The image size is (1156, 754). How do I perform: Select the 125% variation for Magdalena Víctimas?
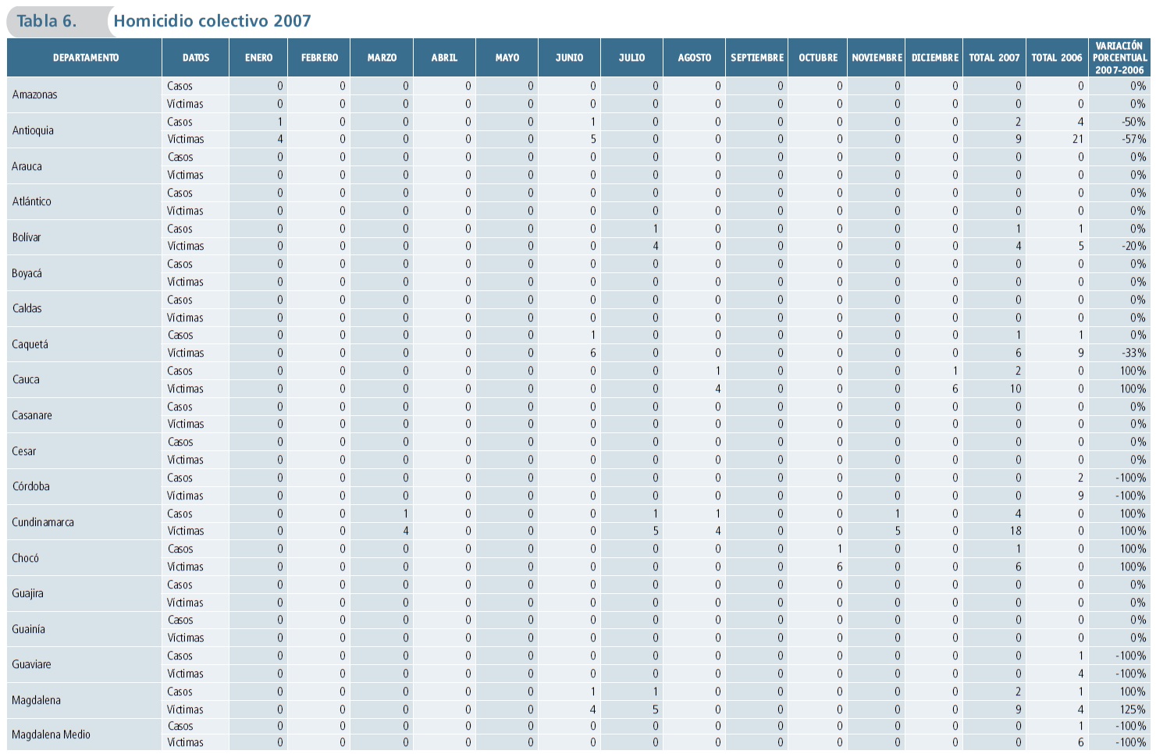point(1133,710)
